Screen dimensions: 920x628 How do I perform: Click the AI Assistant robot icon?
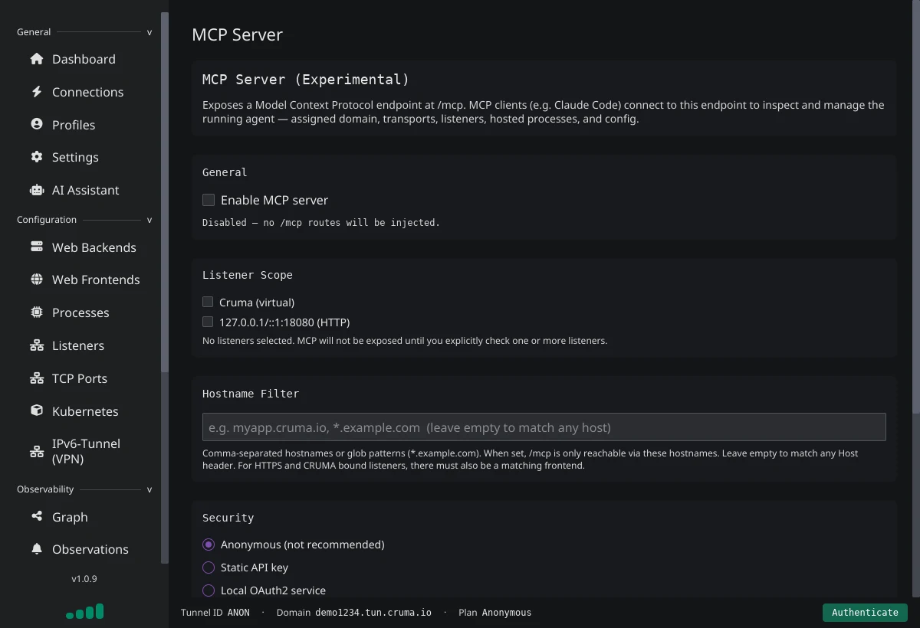(x=36, y=190)
